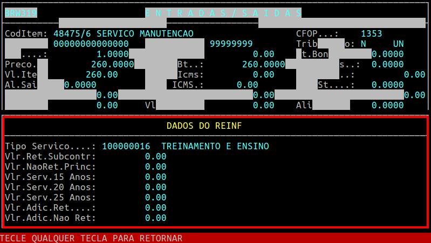Viewport: 431px width, 243px height.
Task: Select the Vlr.NaoRet.Princ value field
Action: [x=155, y=166]
